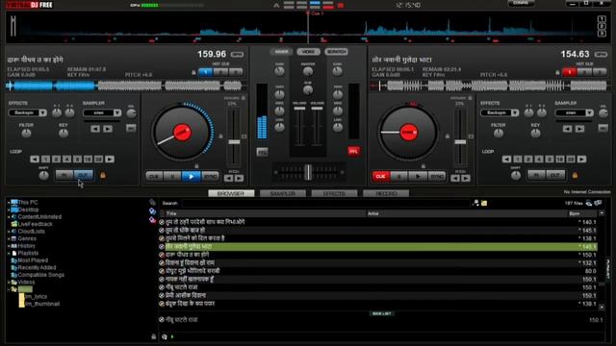Expand Genres node in tree
The height and width of the screenshot is (346, 616).
coord(9,238)
